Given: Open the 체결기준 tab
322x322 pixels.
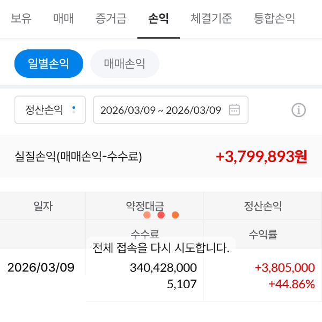Looking at the screenshot, I should click(x=211, y=19).
